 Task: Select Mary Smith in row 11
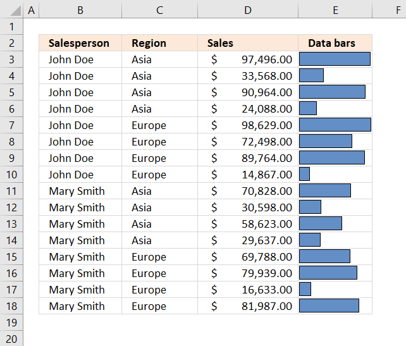click(80, 191)
